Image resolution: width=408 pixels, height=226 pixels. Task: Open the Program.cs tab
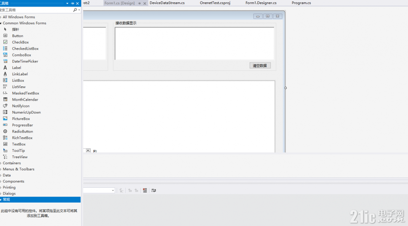(301, 3)
